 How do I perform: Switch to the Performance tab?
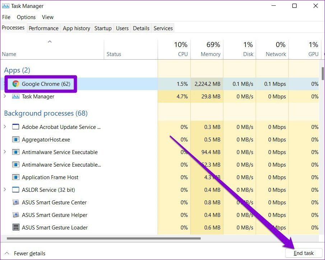point(43,28)
